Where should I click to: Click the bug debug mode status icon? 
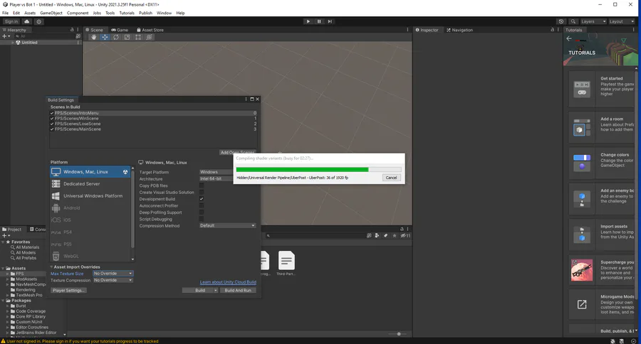click(x=613, y=341)
